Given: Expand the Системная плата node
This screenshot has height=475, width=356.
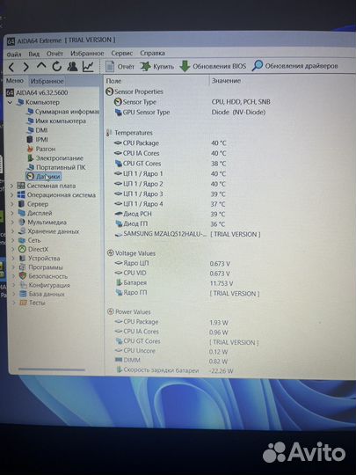Looking at the screenshot, I should pos(11,186).
